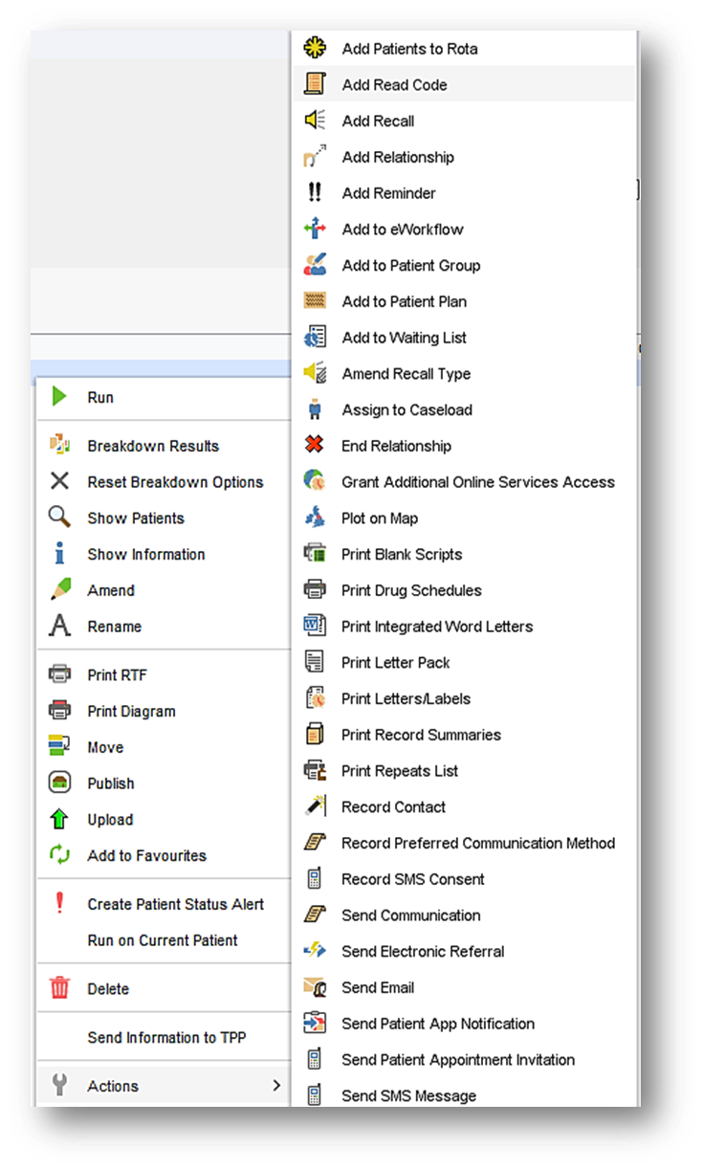Screen dimensions: 703x1169
Task: Click the Add Read Code scroll icon
Action: (x=315, y=84)
